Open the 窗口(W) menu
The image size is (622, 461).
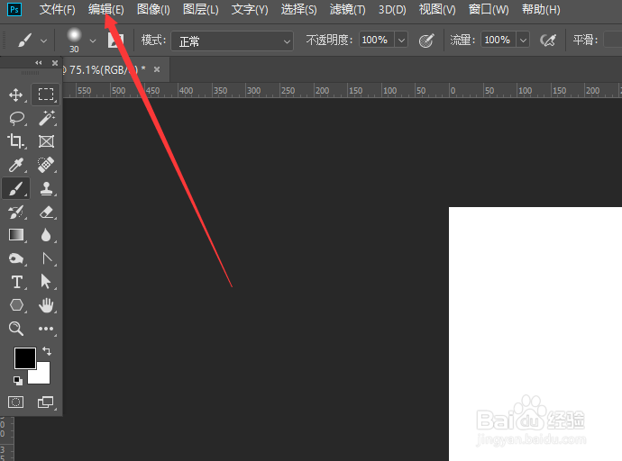click(489, 10)
